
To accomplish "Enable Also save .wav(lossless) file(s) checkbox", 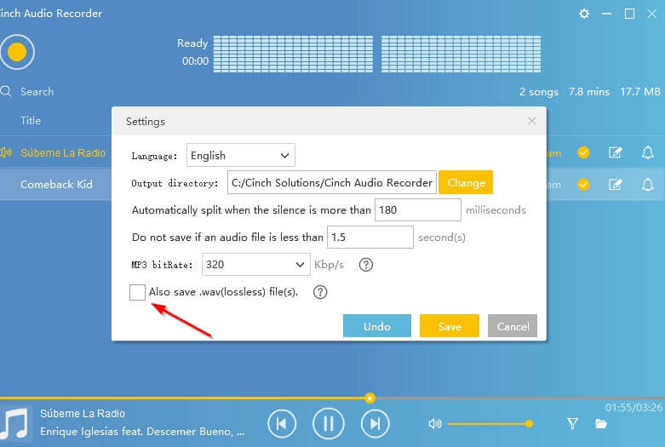I will point(137,292).
